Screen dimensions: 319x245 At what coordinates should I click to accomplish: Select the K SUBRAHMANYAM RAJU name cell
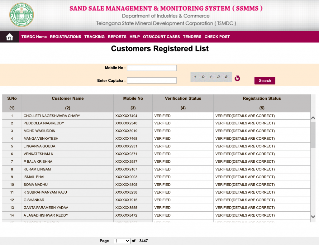tap(68, 192)
